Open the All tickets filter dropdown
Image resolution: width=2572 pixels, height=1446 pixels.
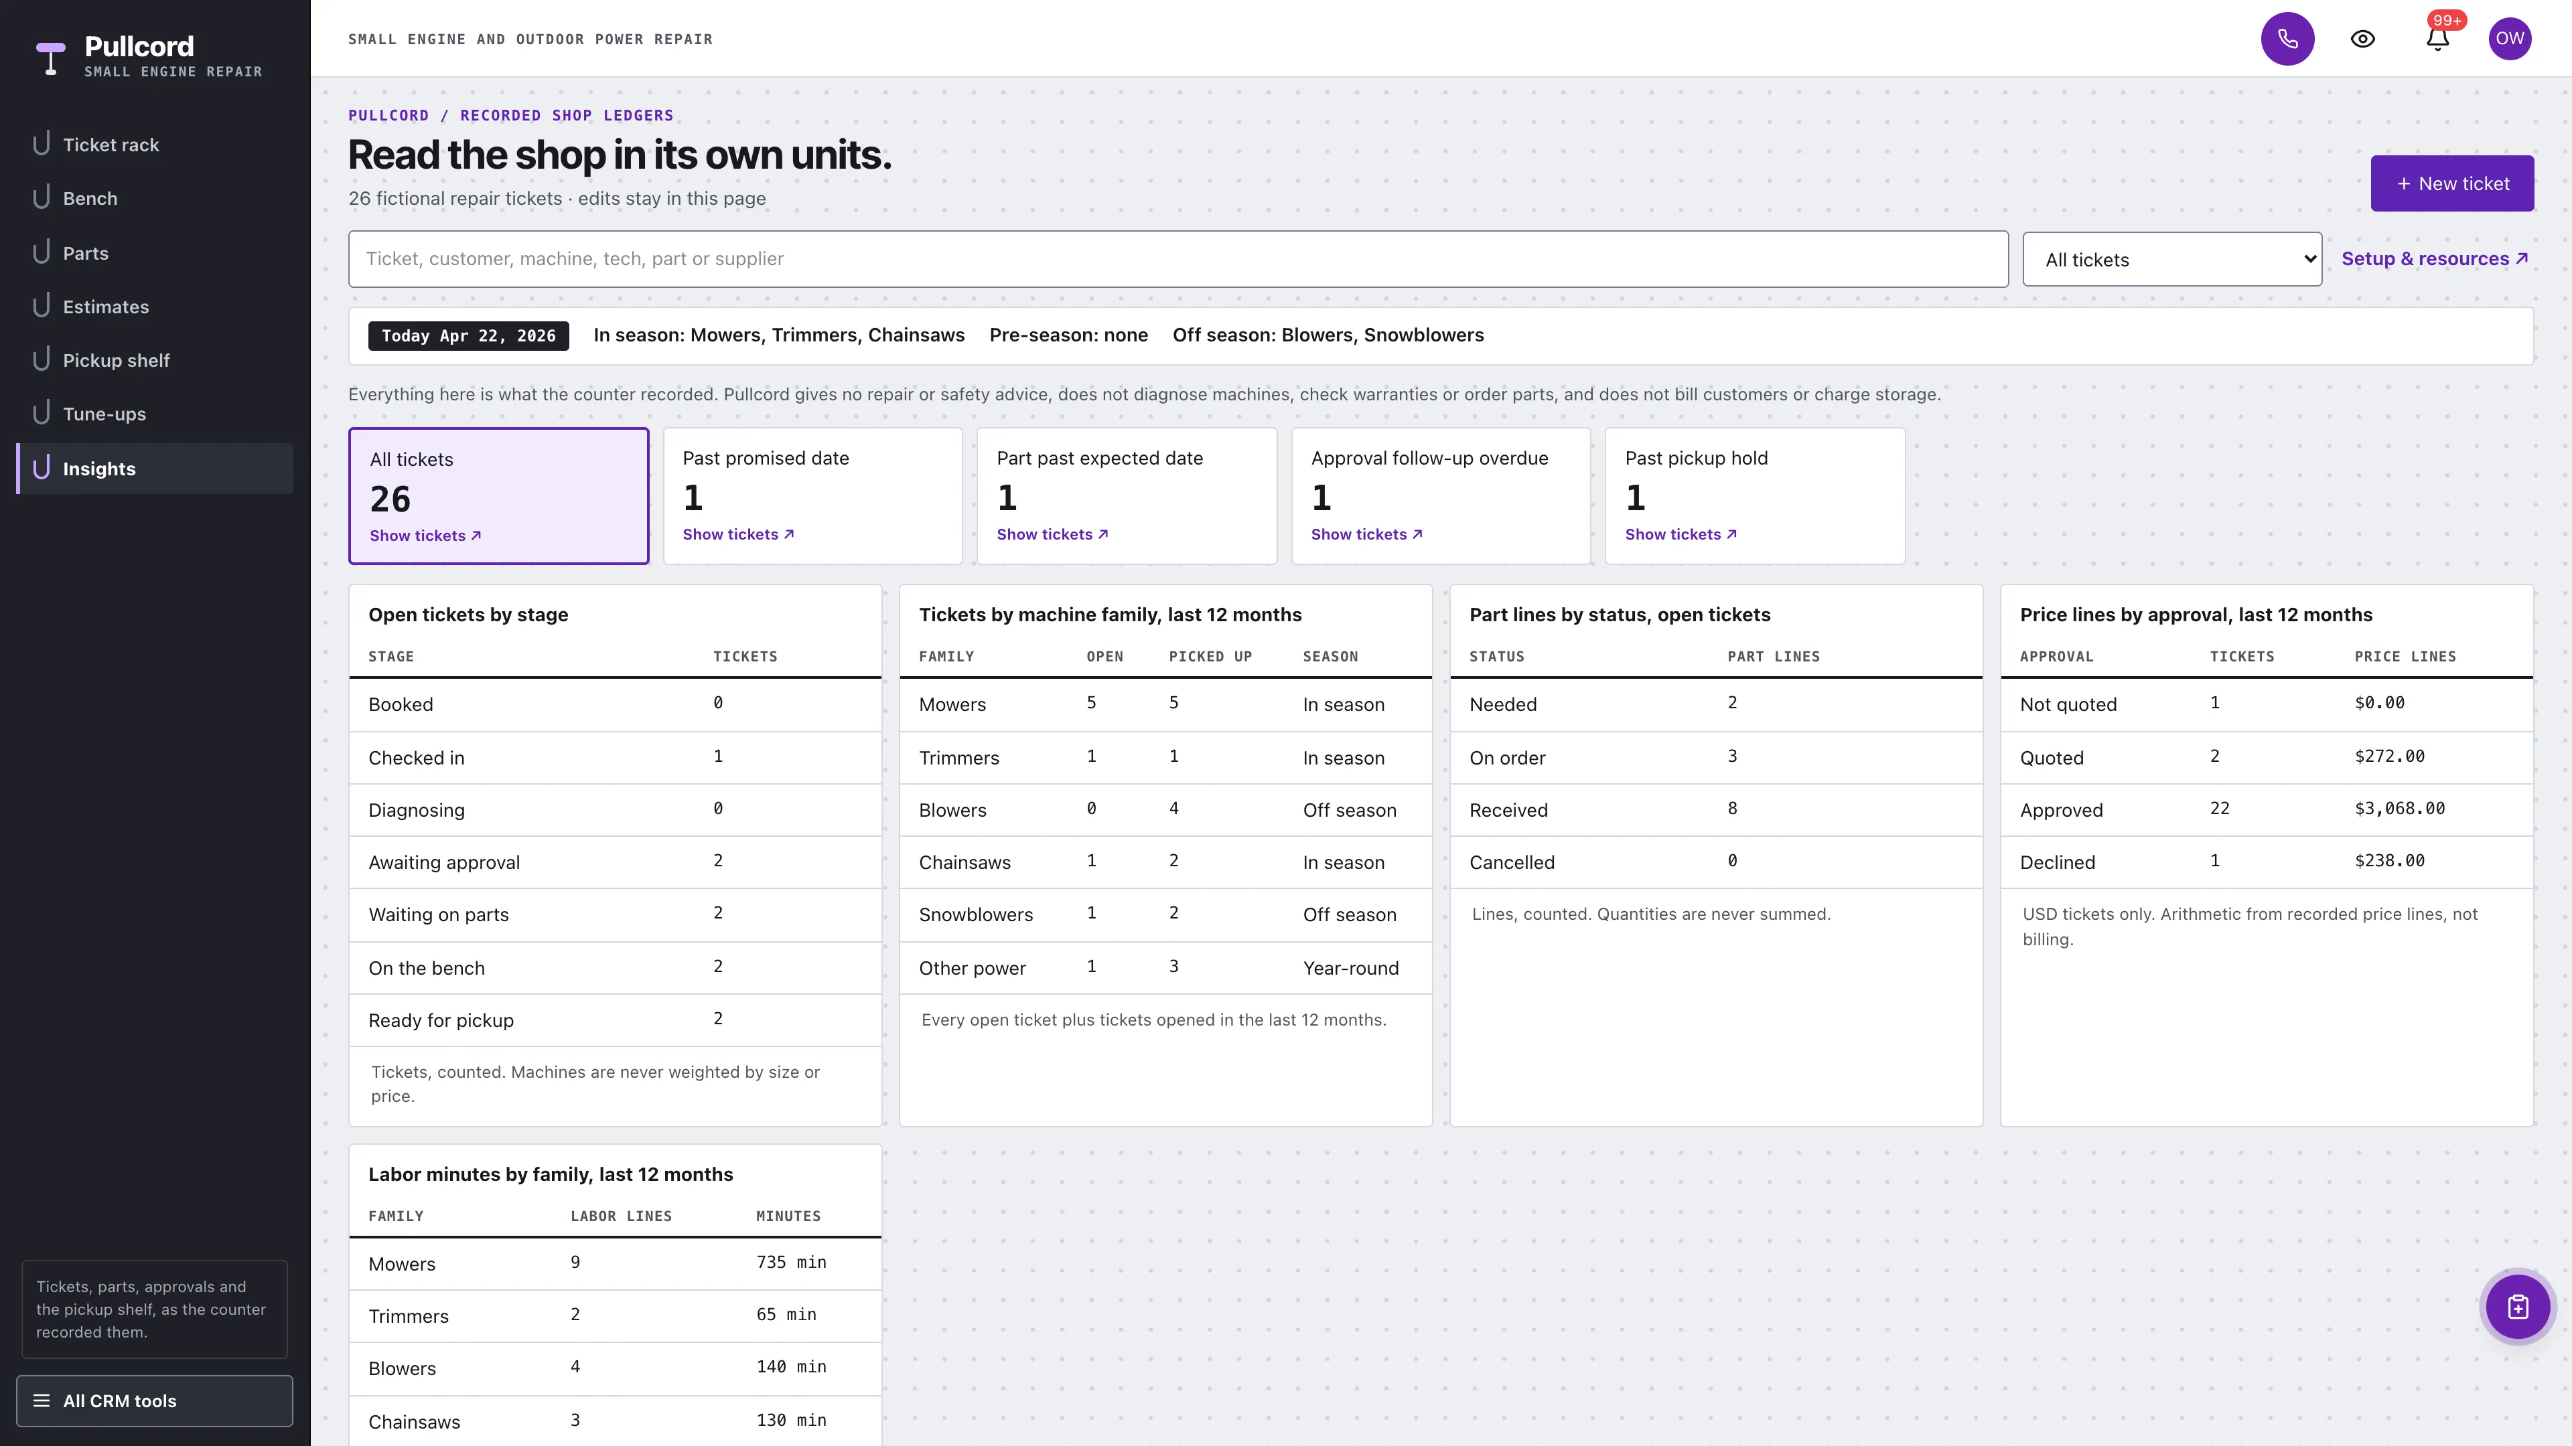2171,260
